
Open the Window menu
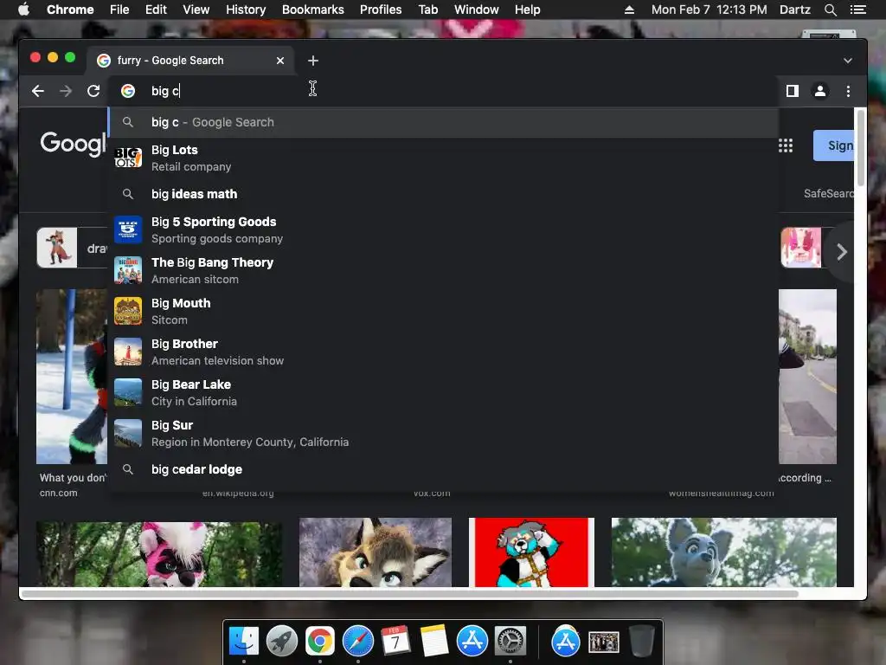(x=477, y=10)
